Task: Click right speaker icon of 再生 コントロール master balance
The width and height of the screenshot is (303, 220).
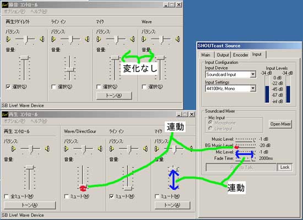Action: point(47,149)
